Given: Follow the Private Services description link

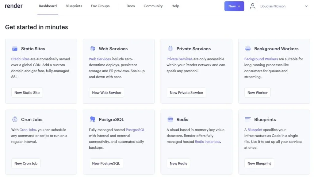Looking at the screenshot, I should pos(179,59).
